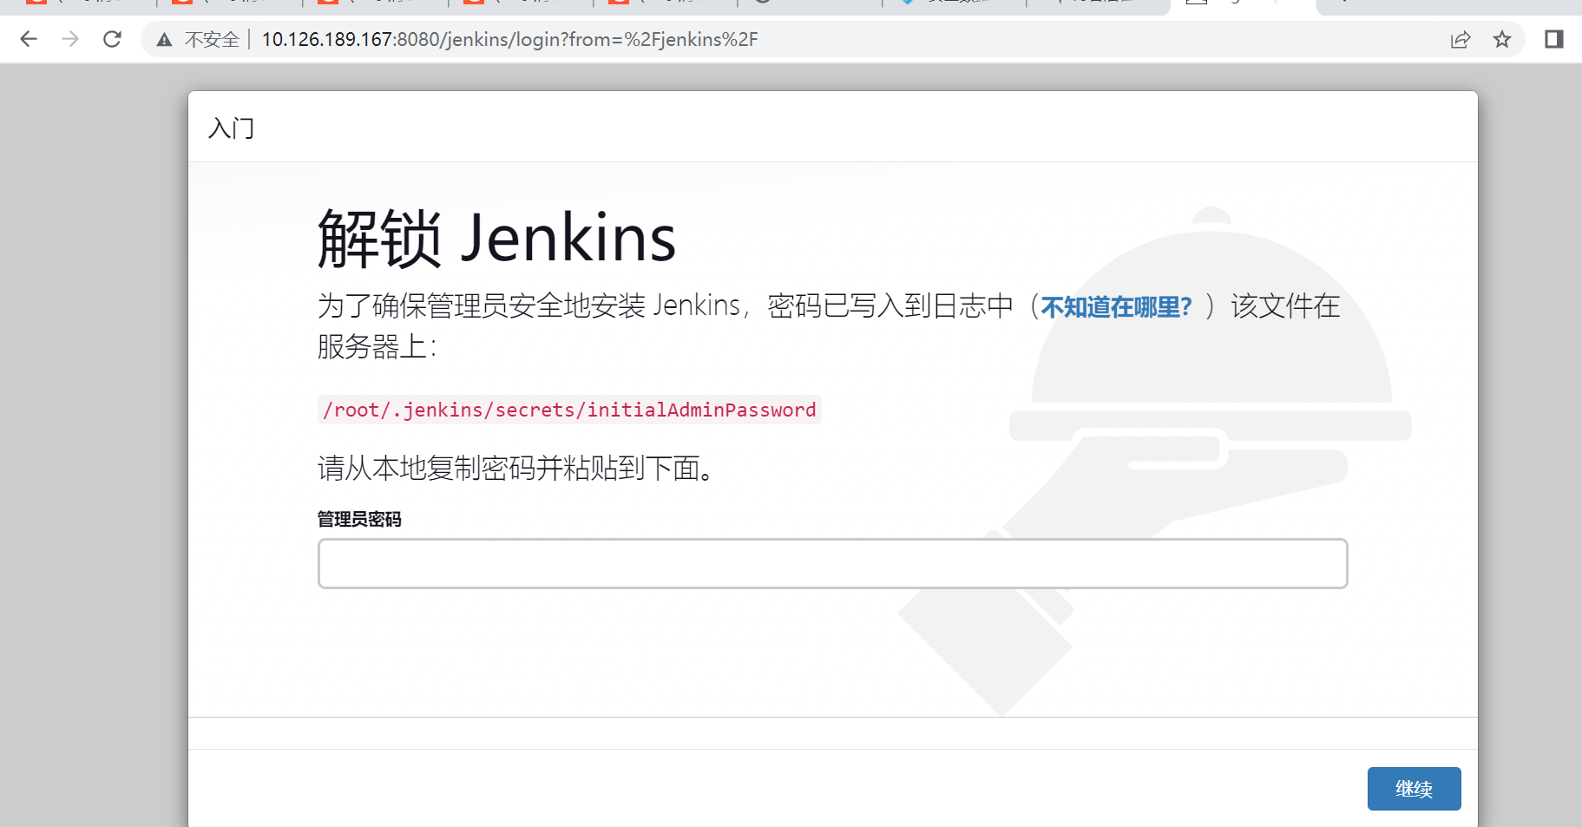Image resolution: width=1582 pixels, height=827 pixels.
Task: Focus the 管理员密码 password field
Action: pos(833,564)
